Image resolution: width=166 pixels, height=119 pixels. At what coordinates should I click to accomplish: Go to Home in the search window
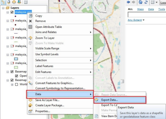[140, 2]
